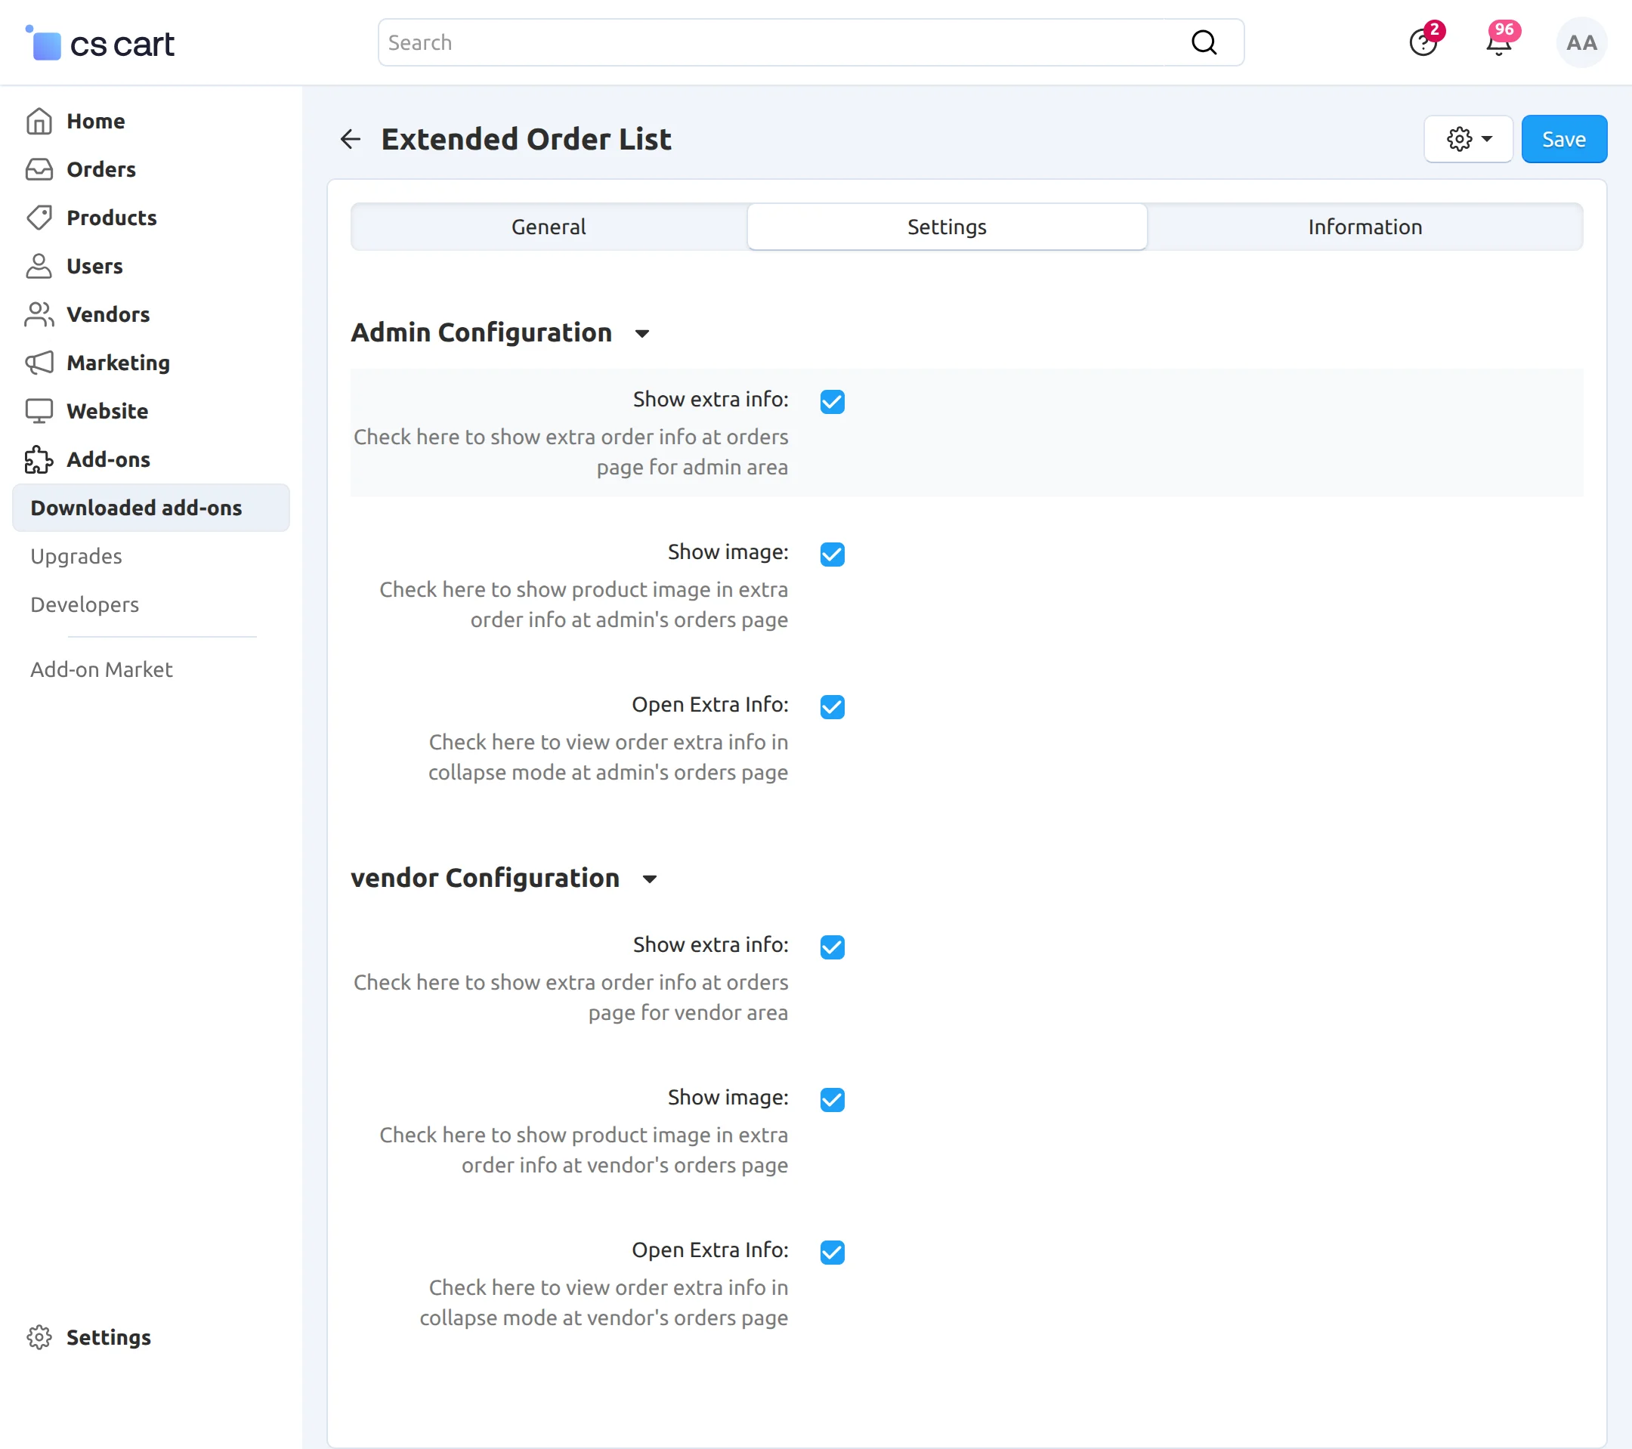Collapse the Admin Configuration section

pos(642,335)
